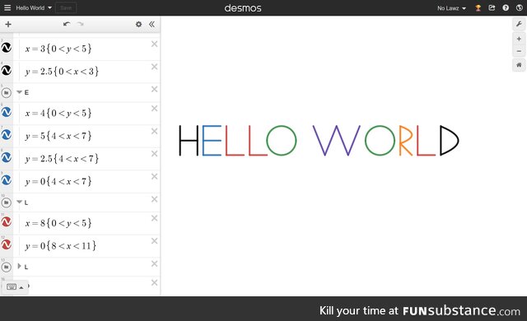Delete expression y=5{4<x<7}
Viewport: 527px width, 321px height.
tap(154, 132)
